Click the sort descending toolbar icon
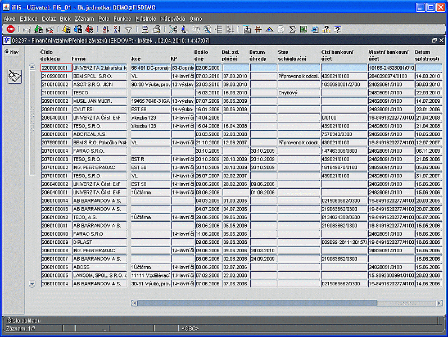448x337 pixels. pos(116,29)
